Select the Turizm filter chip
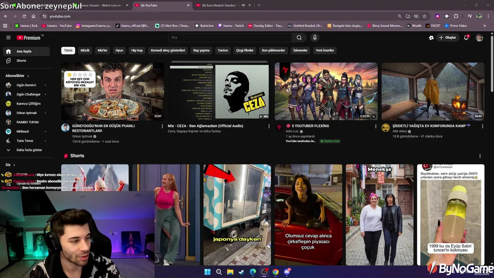Screen dimensions: 494x278 (223, 50)
